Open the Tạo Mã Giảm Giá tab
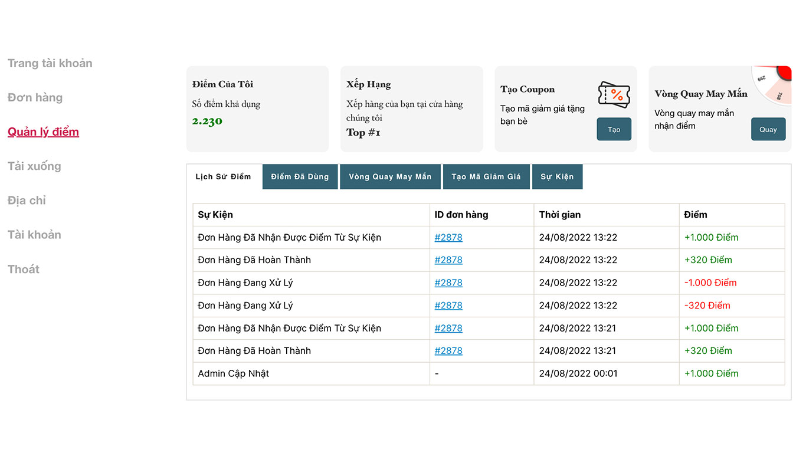This screenshot has width=806, height=453. pyautogui.click(x=486, y=177)
